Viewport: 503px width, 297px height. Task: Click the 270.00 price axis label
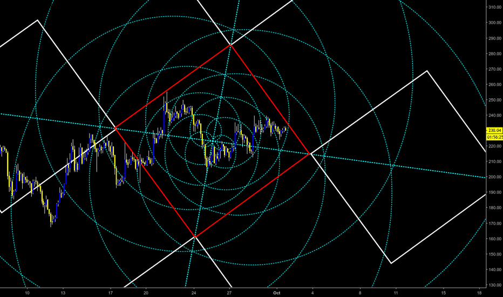coord(495,69)
